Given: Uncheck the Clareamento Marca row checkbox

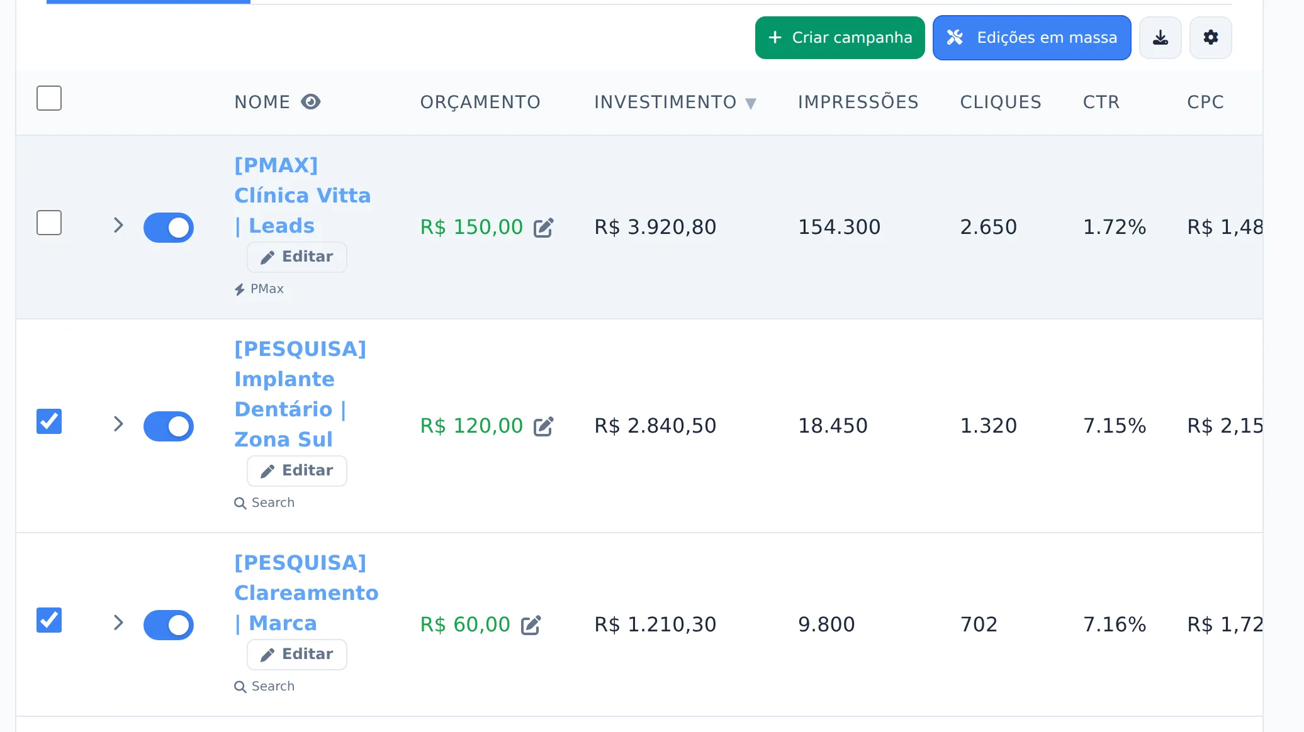Looking at the screenshot, I should 49,620.
